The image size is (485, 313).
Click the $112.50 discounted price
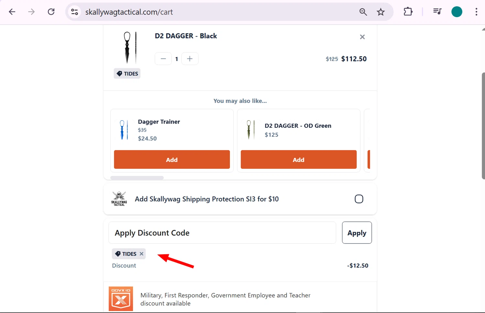coord(354,59)
